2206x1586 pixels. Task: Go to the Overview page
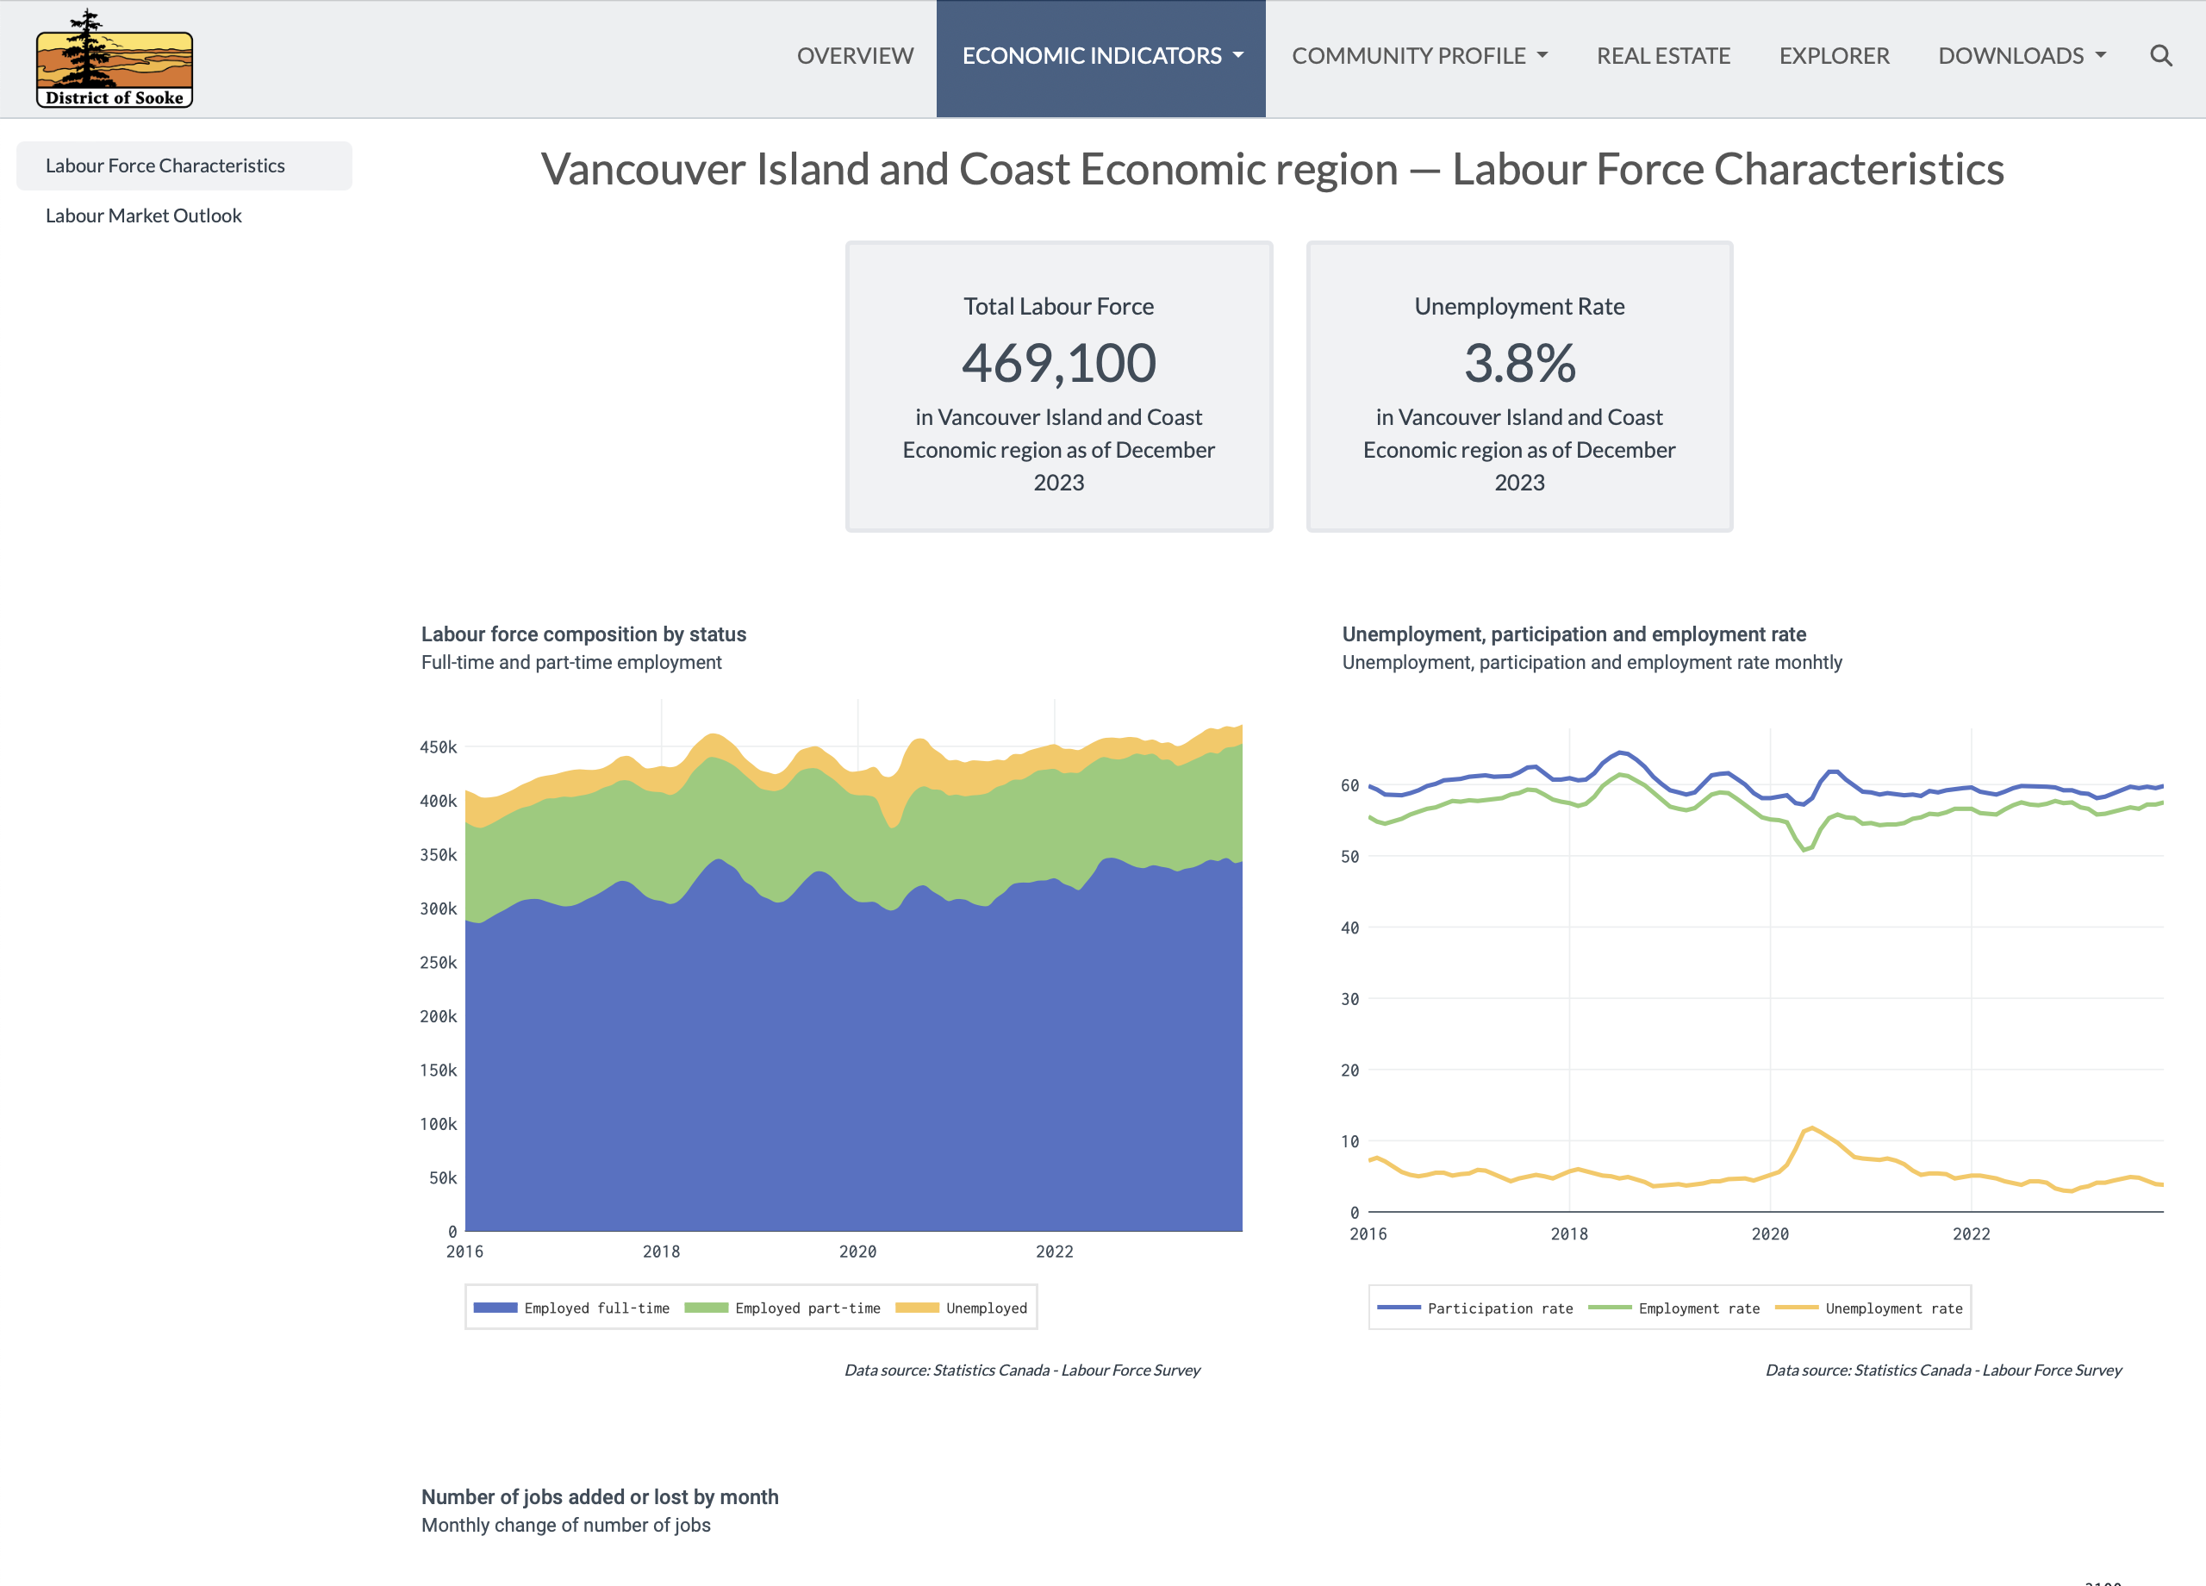pos(855,56)
